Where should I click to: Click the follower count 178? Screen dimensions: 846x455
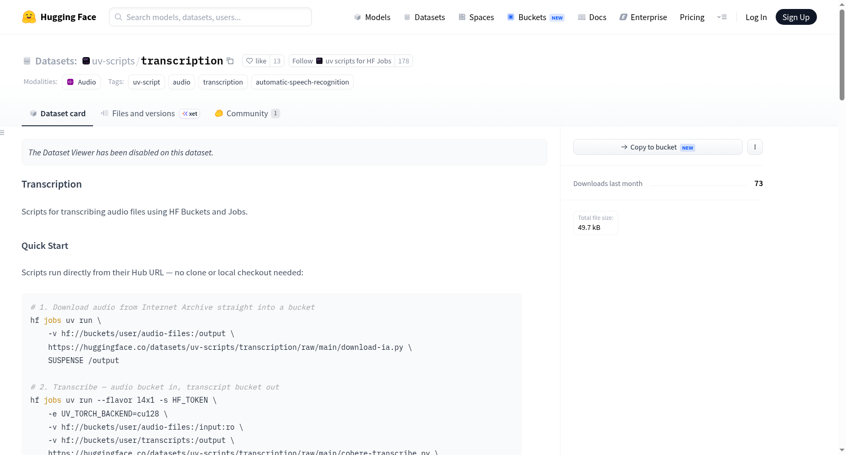pyautogui.click(x=403, y=61)
